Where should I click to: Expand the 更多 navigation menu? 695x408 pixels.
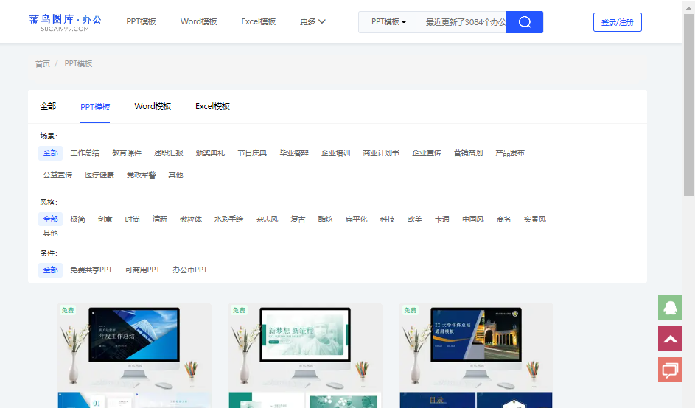pyautogui.click(x=312, y=21)
